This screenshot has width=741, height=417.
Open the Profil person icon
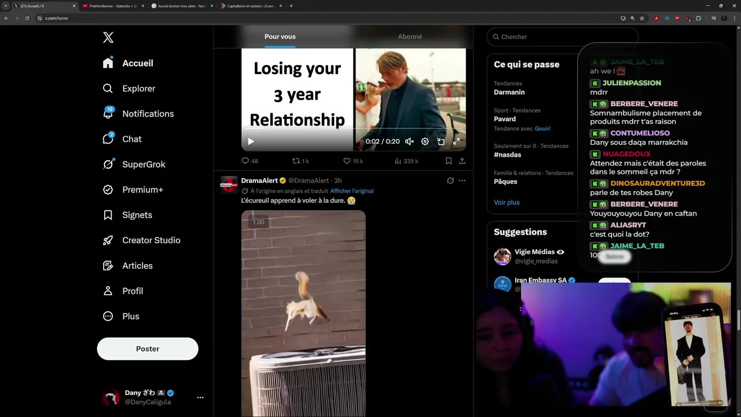pos(108,291)
